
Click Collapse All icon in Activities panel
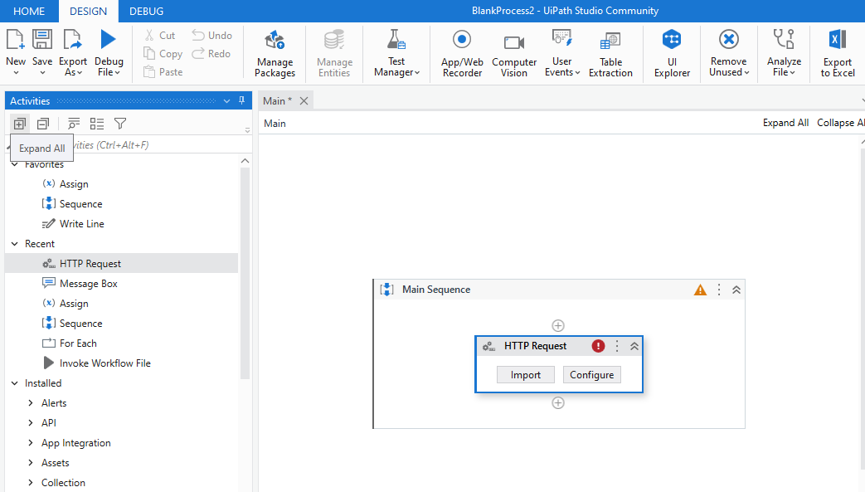43,124
